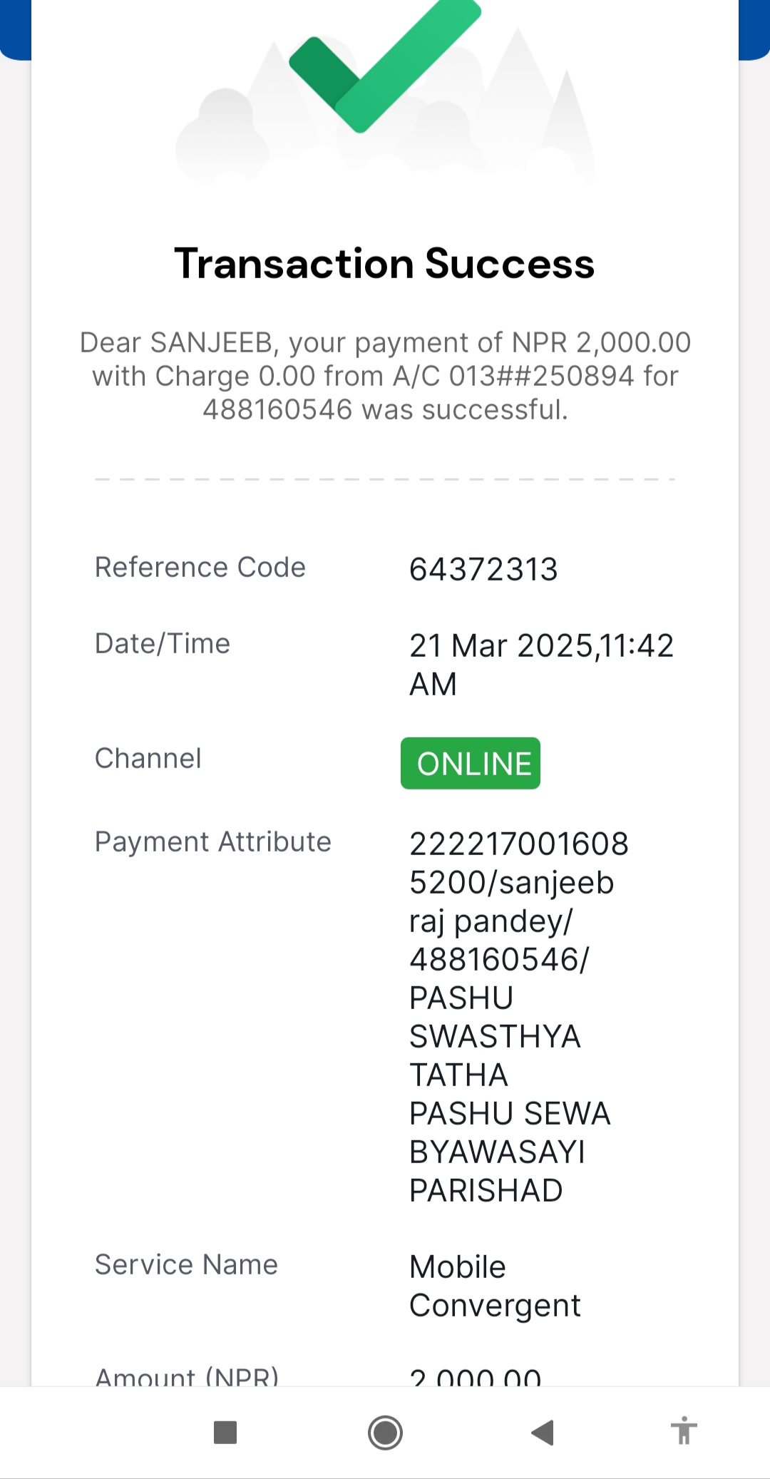Tap the Reference Code label
Viewport: 770px width, 1479px height.
(200, 568)
